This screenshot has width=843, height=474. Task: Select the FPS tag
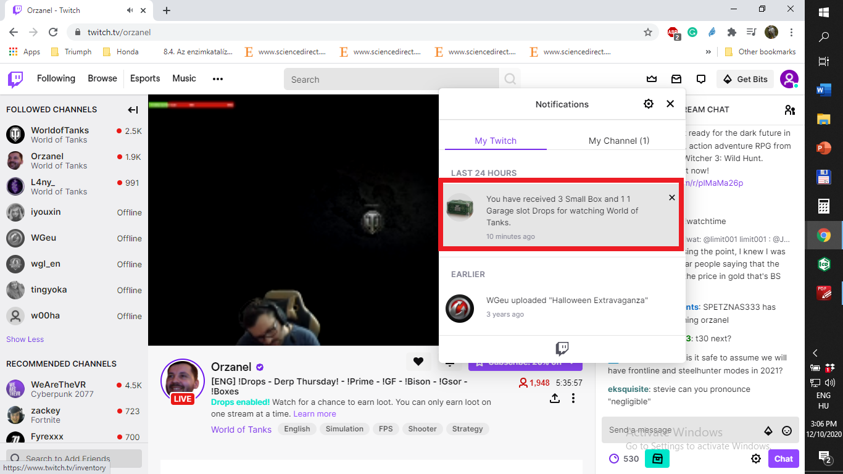(x=386, y=429)
